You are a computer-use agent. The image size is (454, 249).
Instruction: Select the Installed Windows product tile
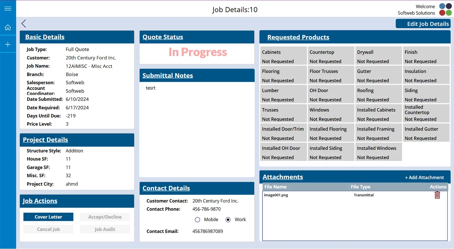pos(378,153)
